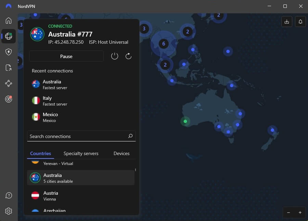Switch to the Countries tab
This screenshot has width=308, height=221.
click(x=40, y=153)
